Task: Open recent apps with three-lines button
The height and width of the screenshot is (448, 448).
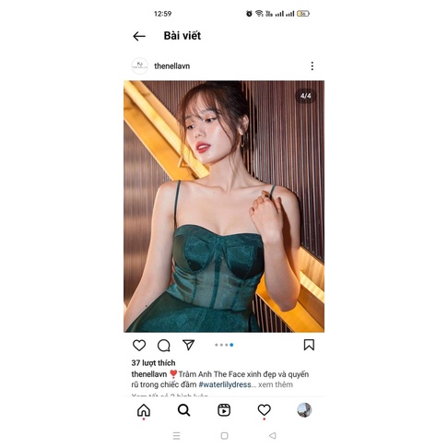Action: (x=176, y=436)
